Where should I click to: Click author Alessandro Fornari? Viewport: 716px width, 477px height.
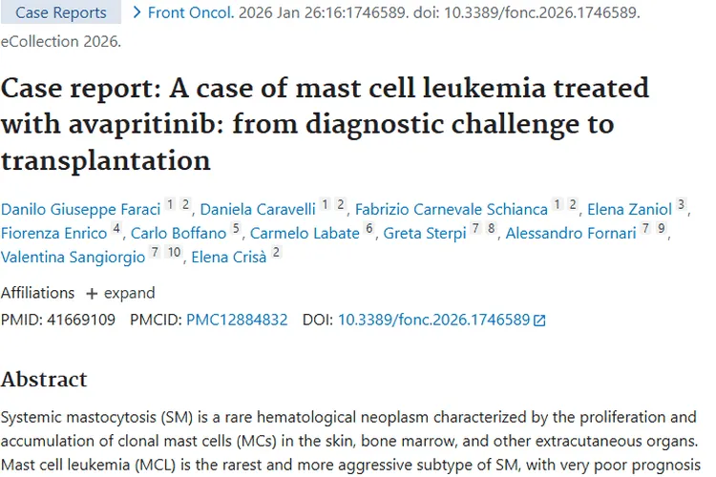571,233
